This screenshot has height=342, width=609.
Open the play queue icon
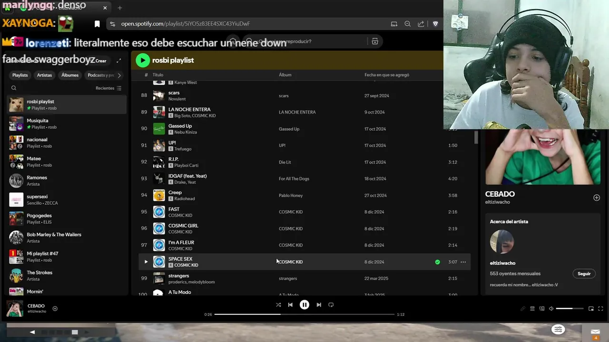pos(532,309)
